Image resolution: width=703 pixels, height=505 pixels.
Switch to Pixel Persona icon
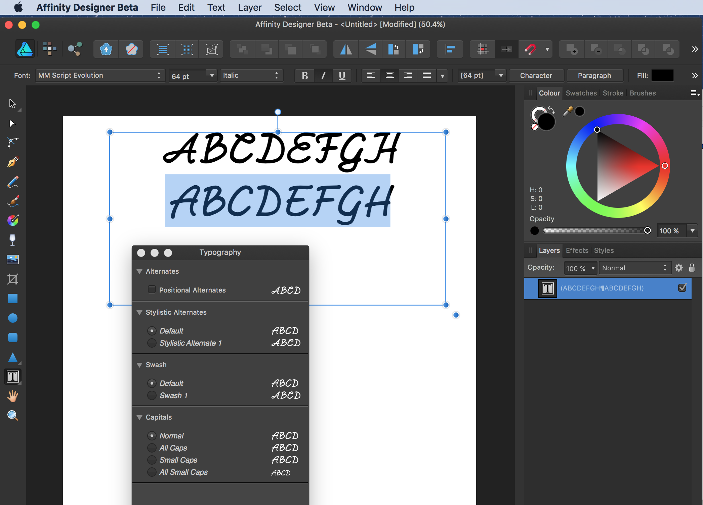50,49
